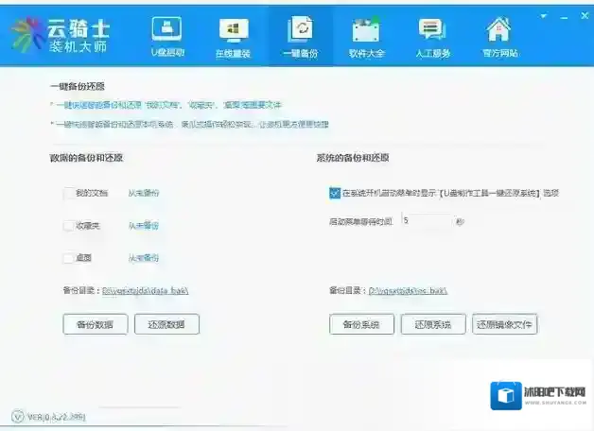The width and height of the screenshot is (594, 431).
Task: Click the 备份数据 button
Action: [96, 324]
